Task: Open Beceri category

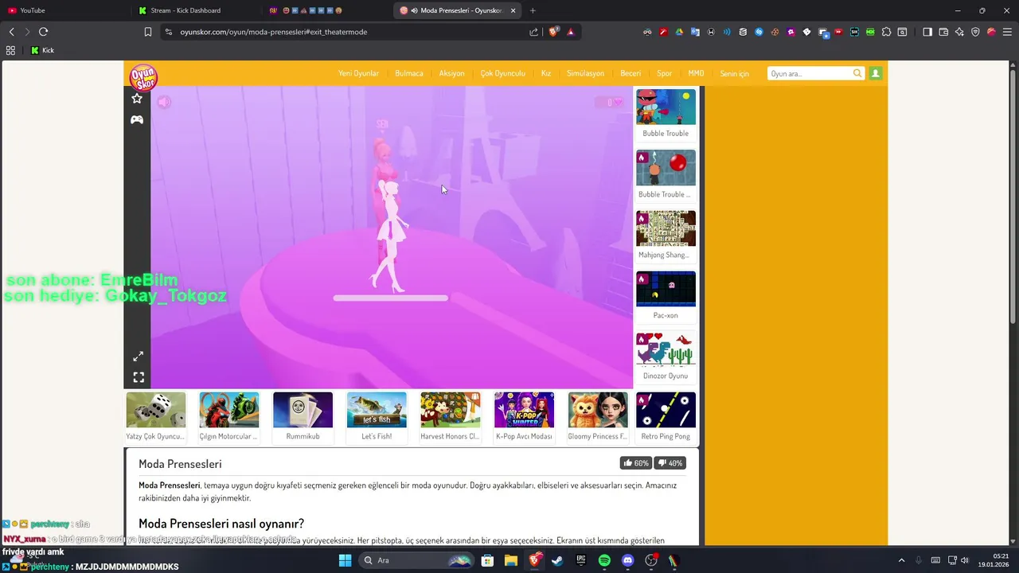Action: pos(631,73)
